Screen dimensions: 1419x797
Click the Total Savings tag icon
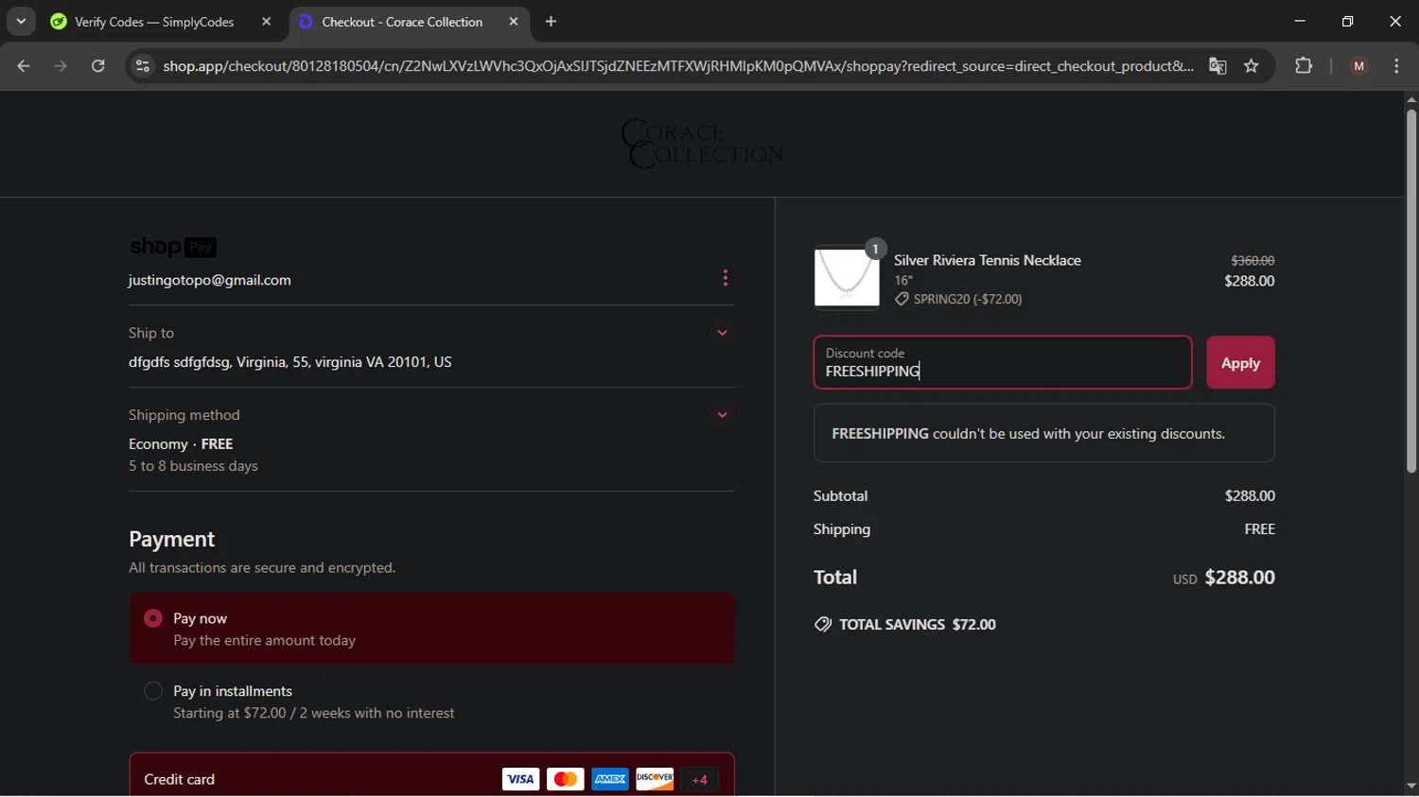(823, 625)
